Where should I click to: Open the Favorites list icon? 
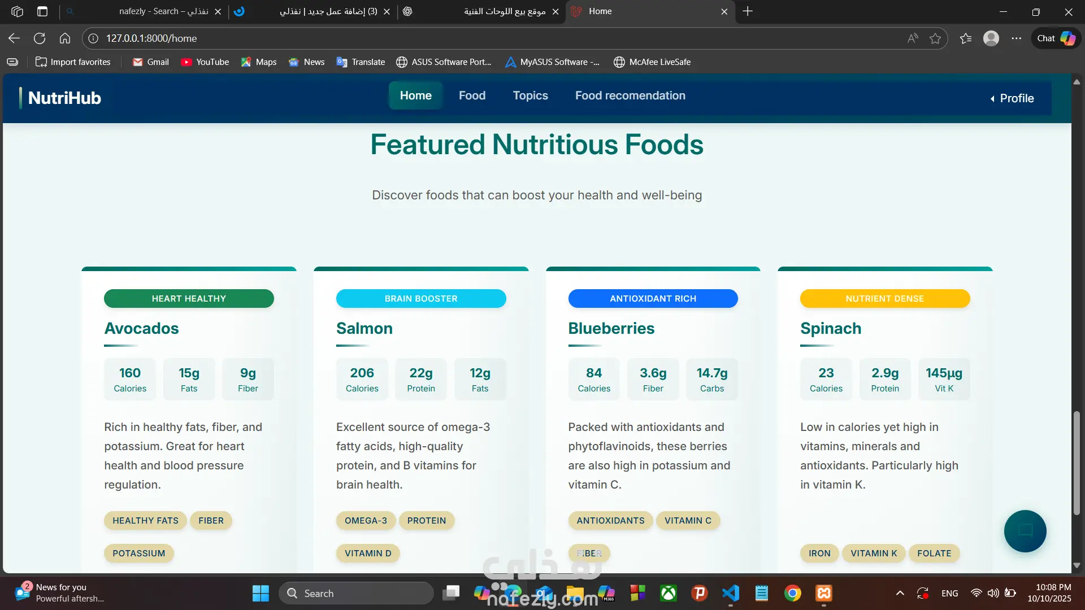coord(966,38)
